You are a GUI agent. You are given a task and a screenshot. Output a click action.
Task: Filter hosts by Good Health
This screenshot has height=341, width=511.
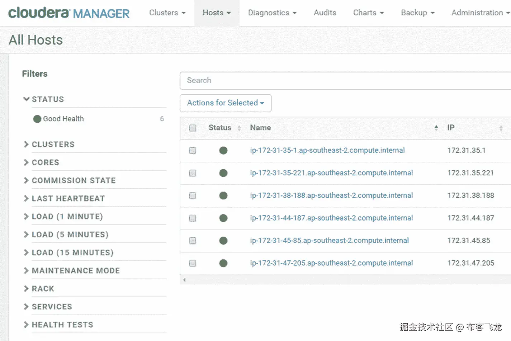[x=63, y=119]
